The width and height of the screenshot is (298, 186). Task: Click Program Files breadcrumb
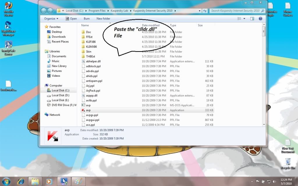[x=97, y=11]
